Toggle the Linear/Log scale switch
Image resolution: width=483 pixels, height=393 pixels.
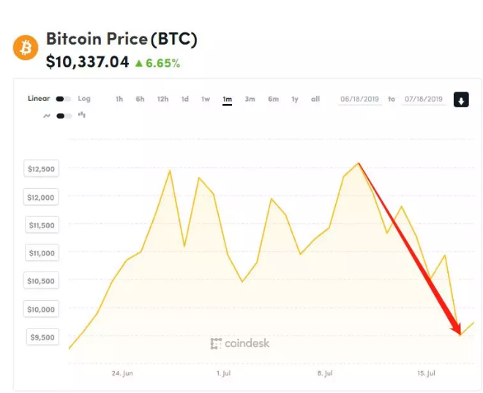pyautogui.click(x=64, y=99)
